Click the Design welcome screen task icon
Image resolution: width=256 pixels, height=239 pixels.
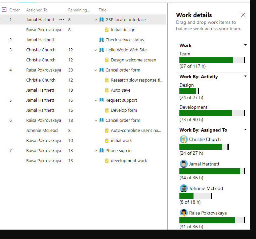click(106, 60)
